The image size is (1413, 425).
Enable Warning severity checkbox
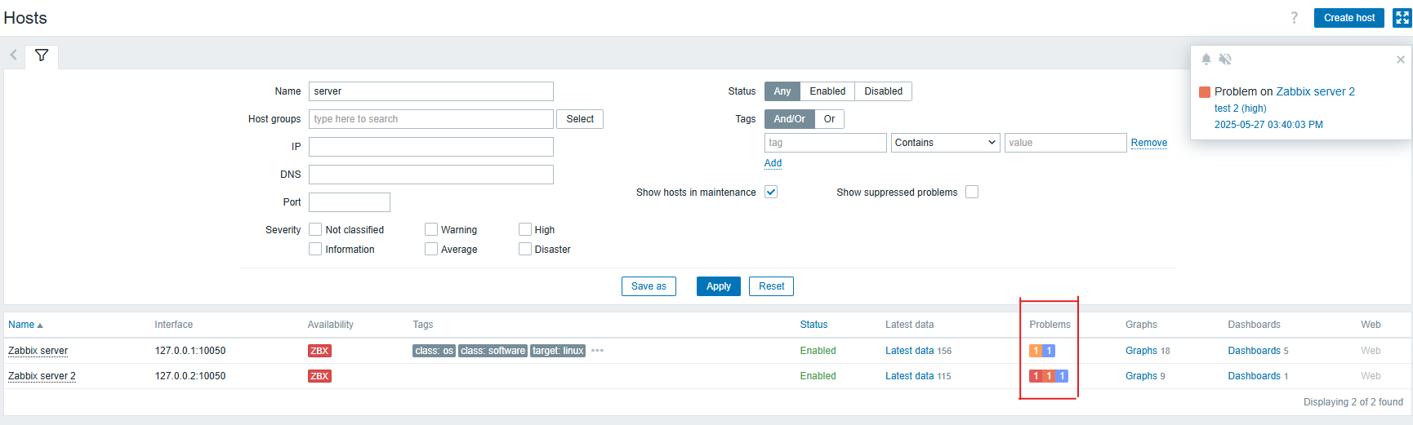[x=431, y=229]
